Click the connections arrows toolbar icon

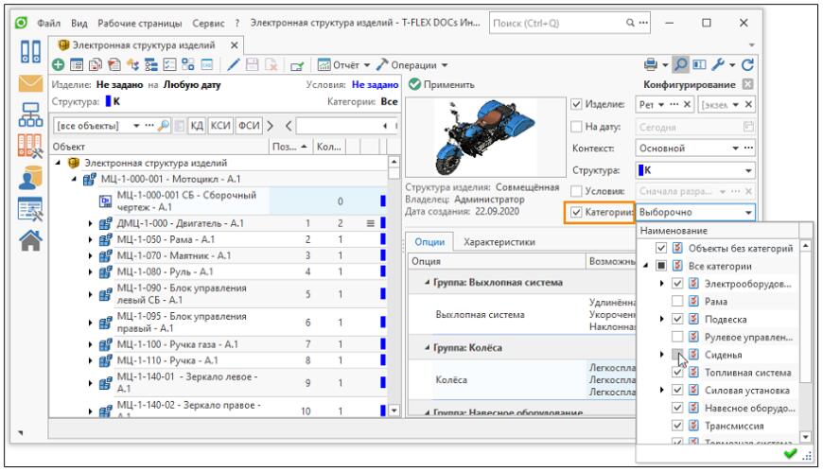click(132, 65)
